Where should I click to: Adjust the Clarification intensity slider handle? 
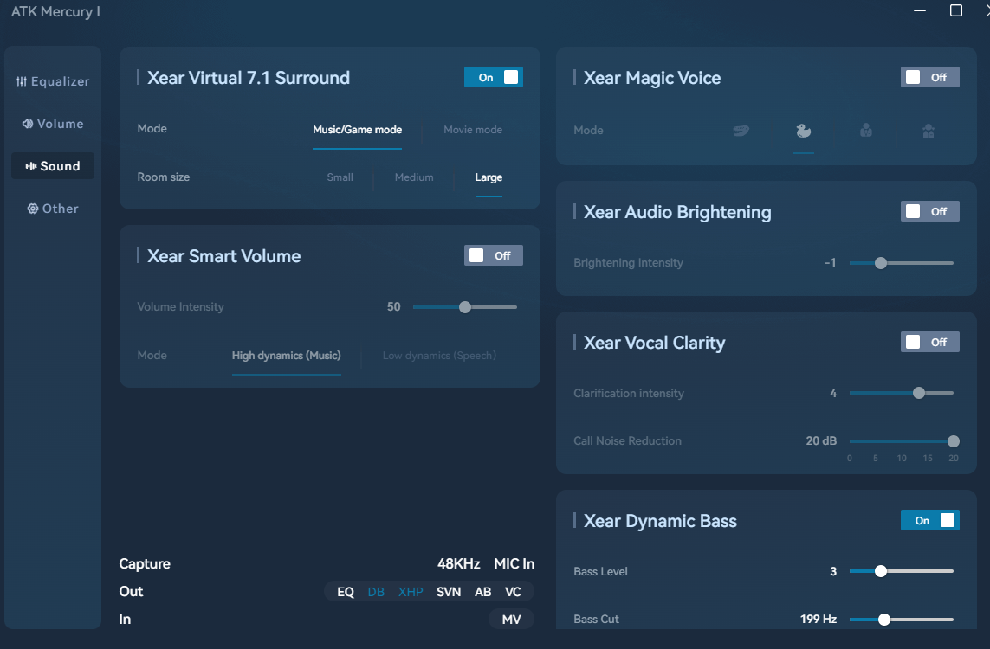[919, 393]
